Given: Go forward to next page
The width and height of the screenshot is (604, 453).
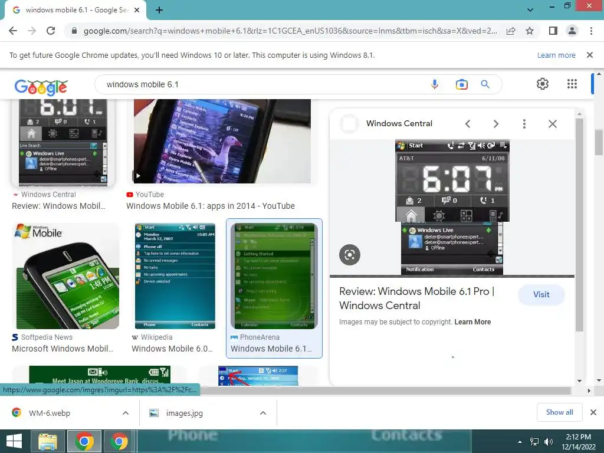Looking at the screenshot, I should click(32, 31).
